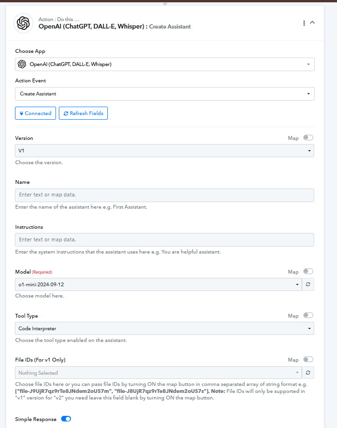Click the OpenAI icon inside Choose App field
The width and height of the screenshot is (337, 428).
(22, 64)
